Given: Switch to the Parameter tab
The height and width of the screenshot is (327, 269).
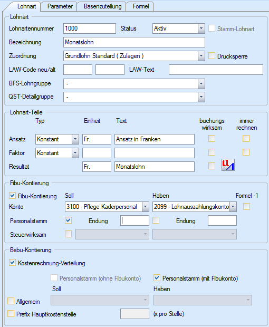Looking at the screenshot, I should (x=60, y=6).
